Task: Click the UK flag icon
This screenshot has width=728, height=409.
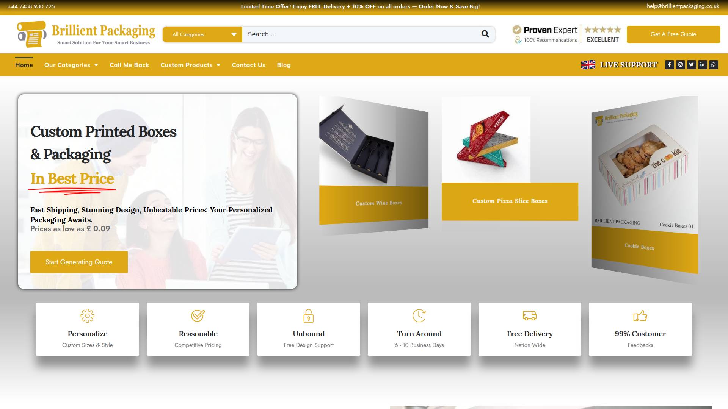Action: pos(588,65)
